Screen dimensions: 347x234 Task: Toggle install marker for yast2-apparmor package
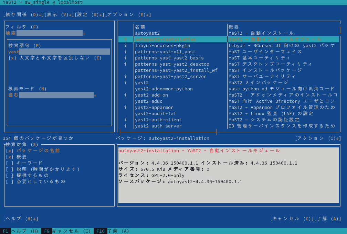[x=125, y=107]
